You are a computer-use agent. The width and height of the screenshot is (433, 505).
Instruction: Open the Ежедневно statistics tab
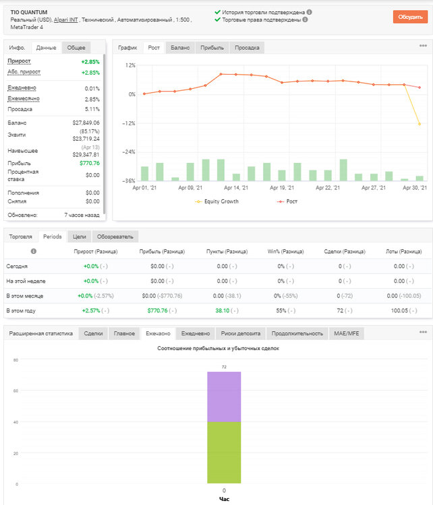coord(196,334)
